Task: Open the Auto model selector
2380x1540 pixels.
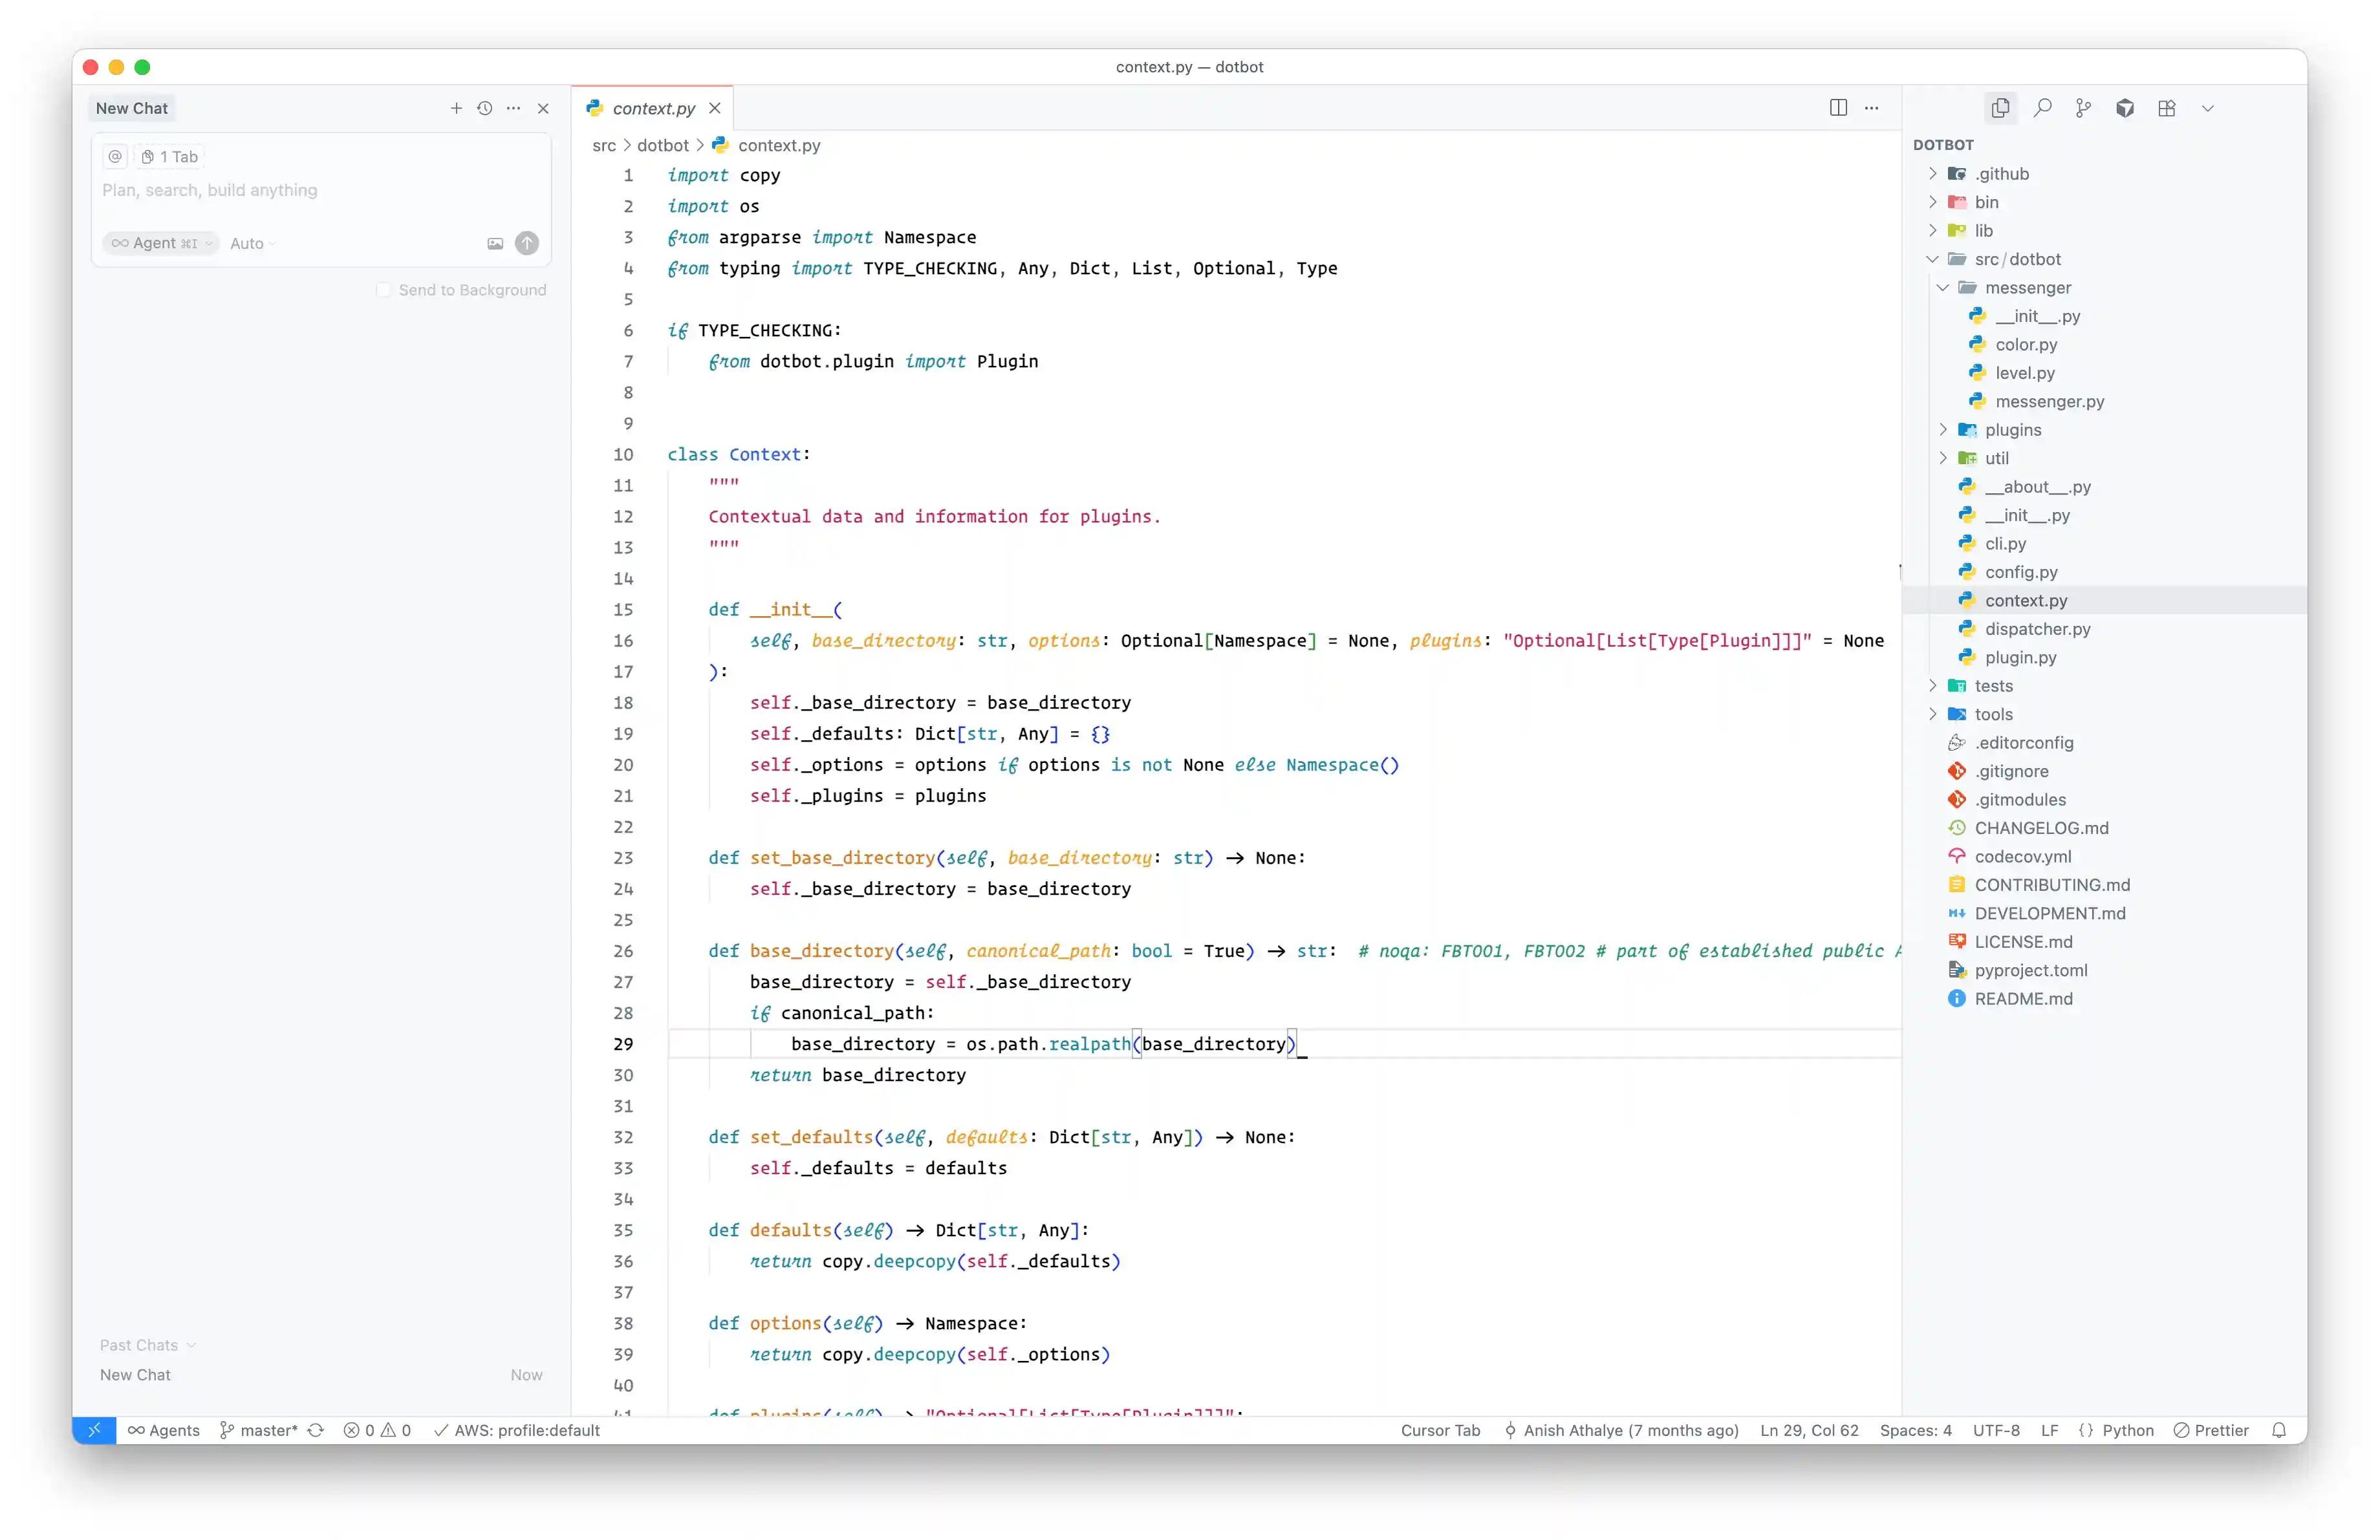Action: tap(251, 243)
